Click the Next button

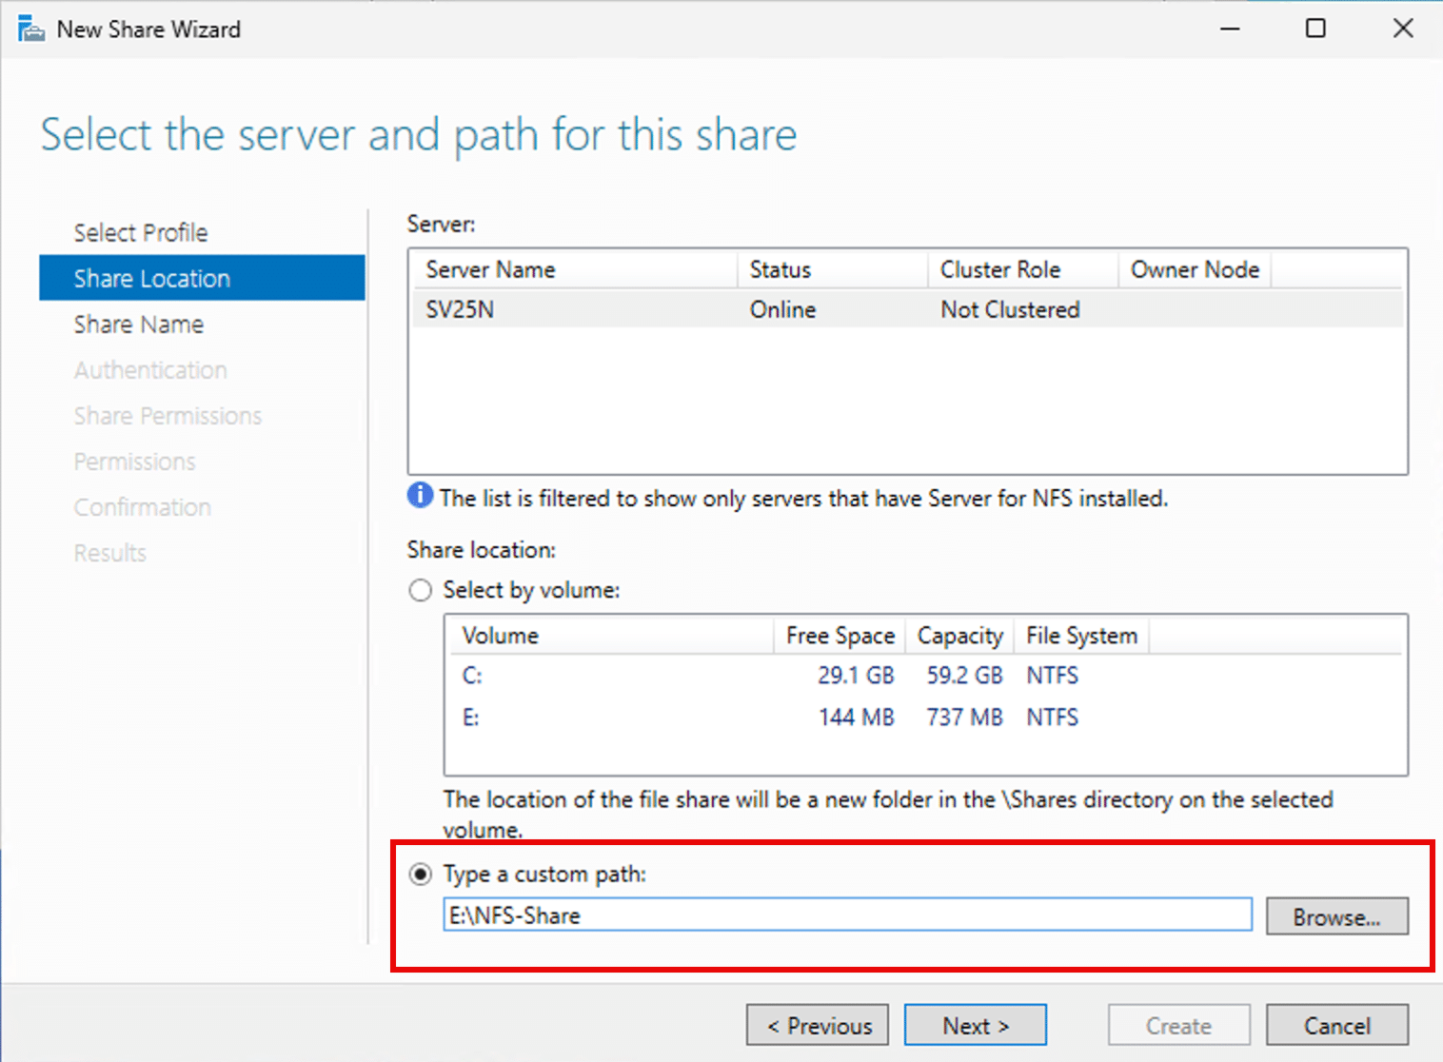click(x=974, y=1025)
